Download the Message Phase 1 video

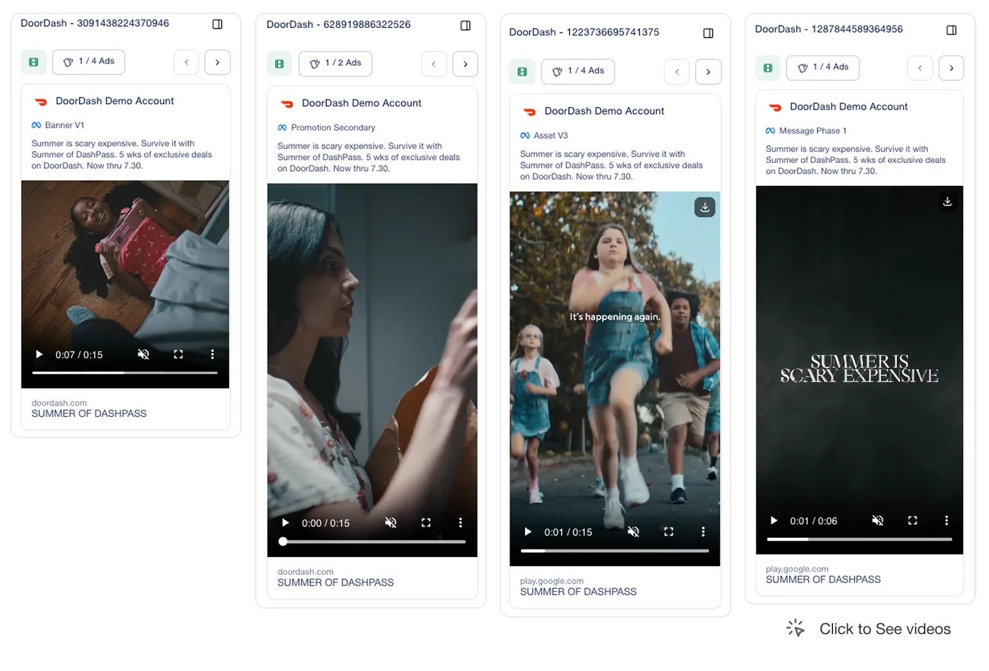(x=947, y=201)
